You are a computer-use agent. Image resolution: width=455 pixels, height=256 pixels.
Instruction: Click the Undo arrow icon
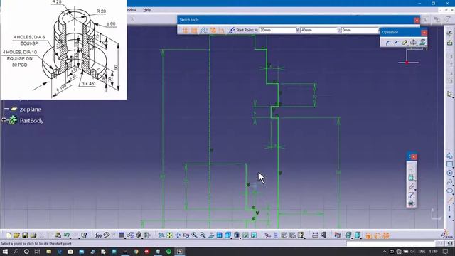pyautogui.click(x=67, y=235)
